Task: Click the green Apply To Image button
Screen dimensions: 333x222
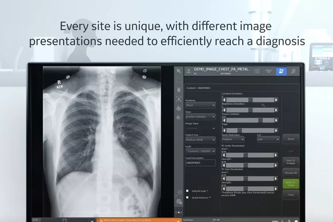Action: point(291,184)
